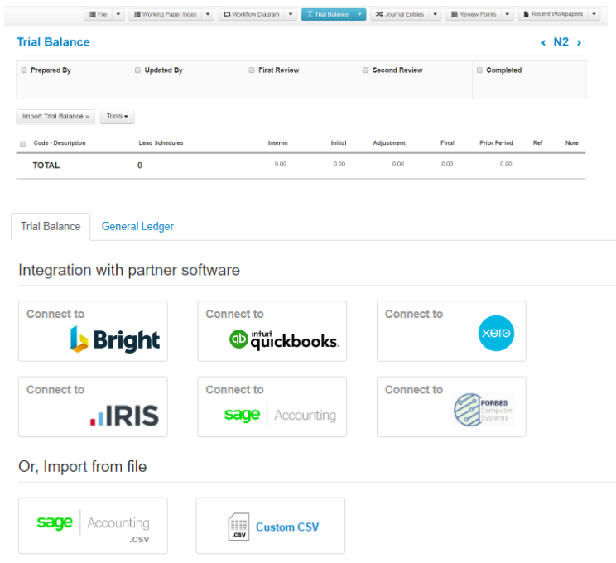
Task: Connect to Intuit QuickBooks
Action: coord(272,331)
